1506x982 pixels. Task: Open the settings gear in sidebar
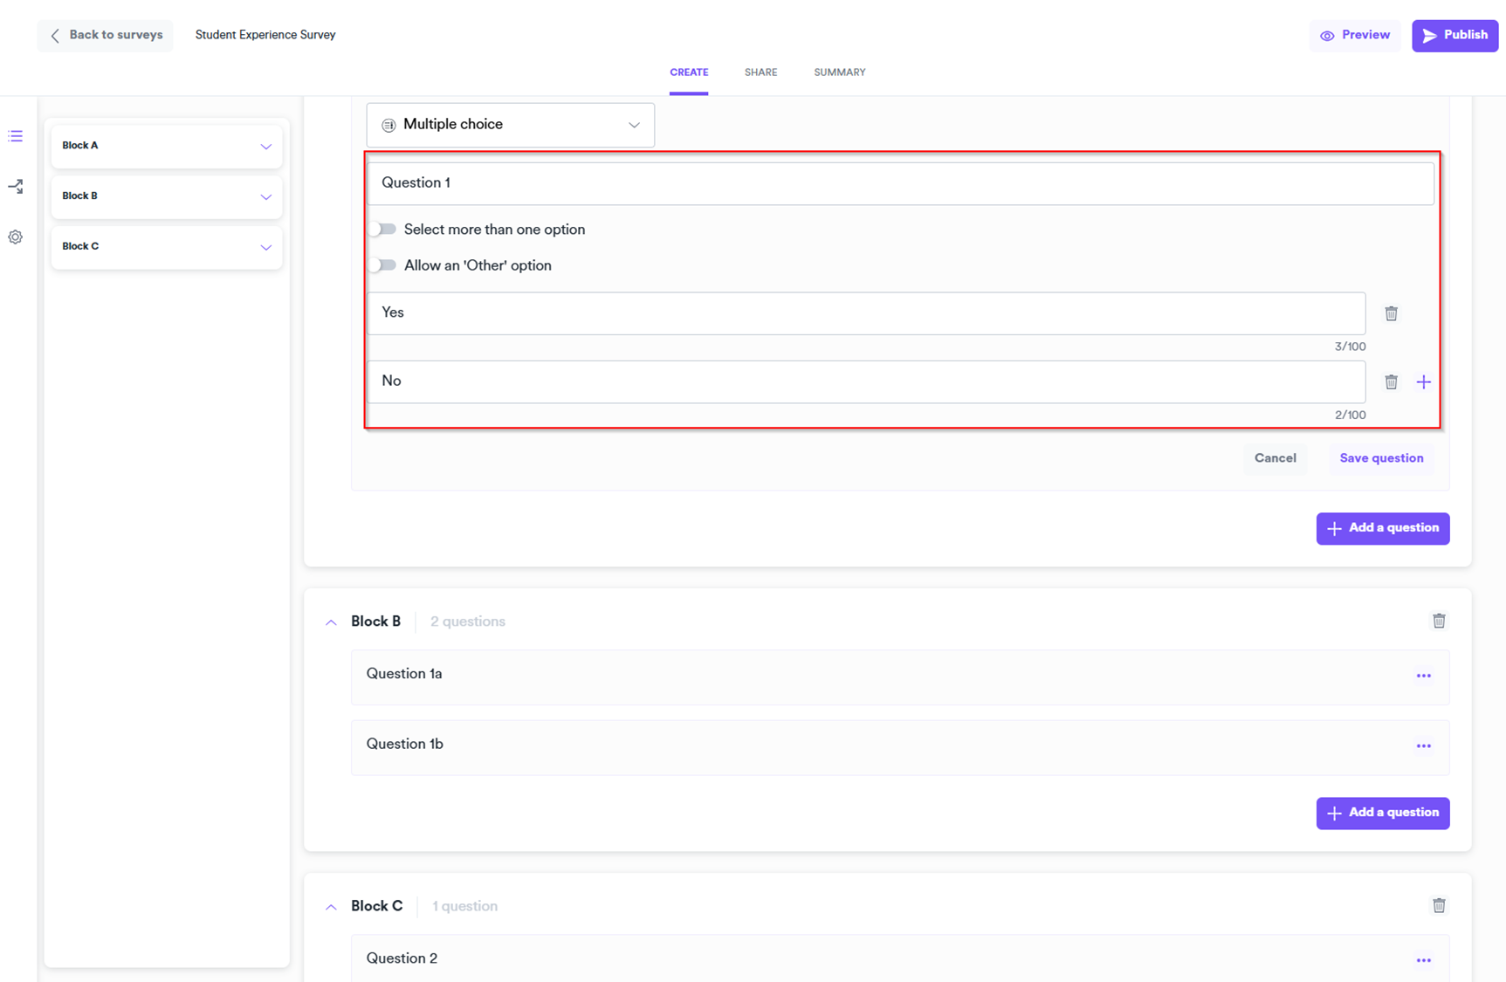coord(16,237)
